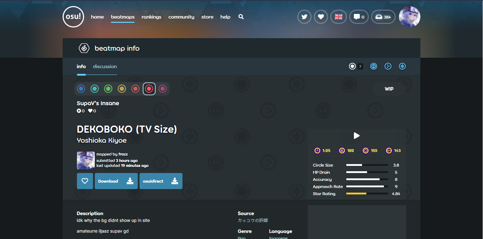Viewport: 483px width, 239px height.
Task: Play the beatmap audio preview
Action: (x=356, y=136)
